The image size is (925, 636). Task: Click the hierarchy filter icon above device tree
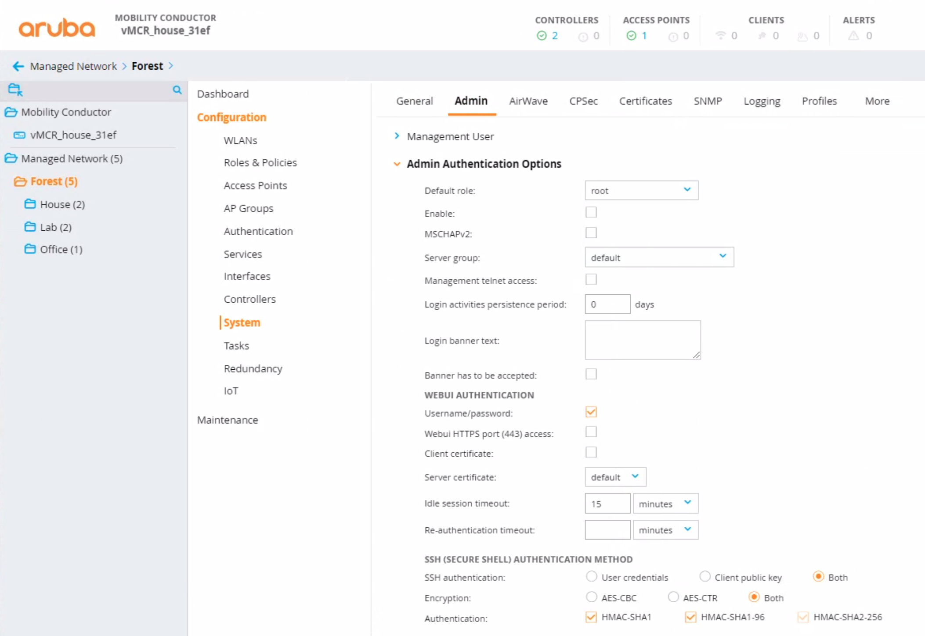(14, 89)
